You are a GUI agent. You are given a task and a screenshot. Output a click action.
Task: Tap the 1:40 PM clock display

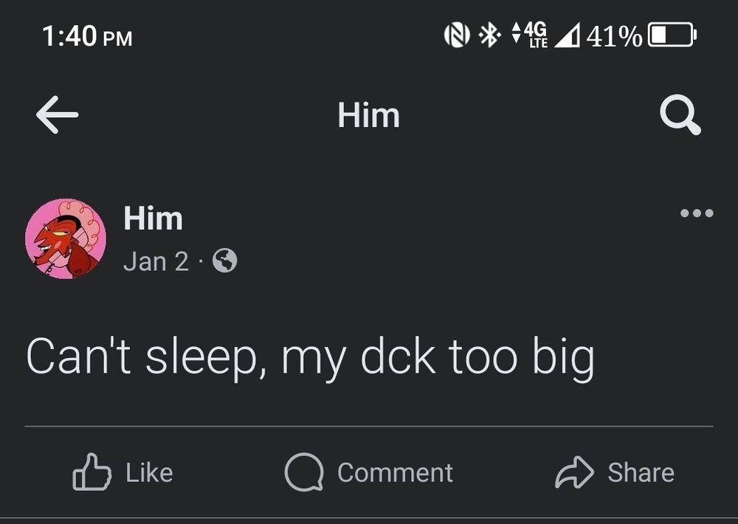(x=87, y=36)
